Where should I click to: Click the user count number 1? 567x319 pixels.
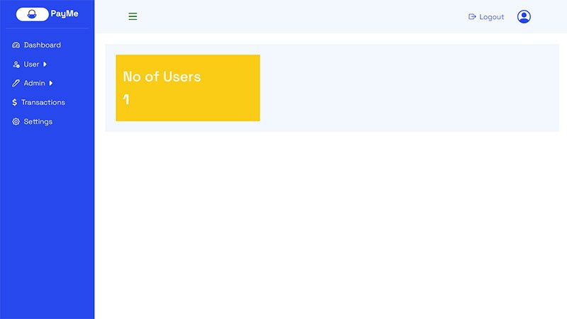click(126, 99)
